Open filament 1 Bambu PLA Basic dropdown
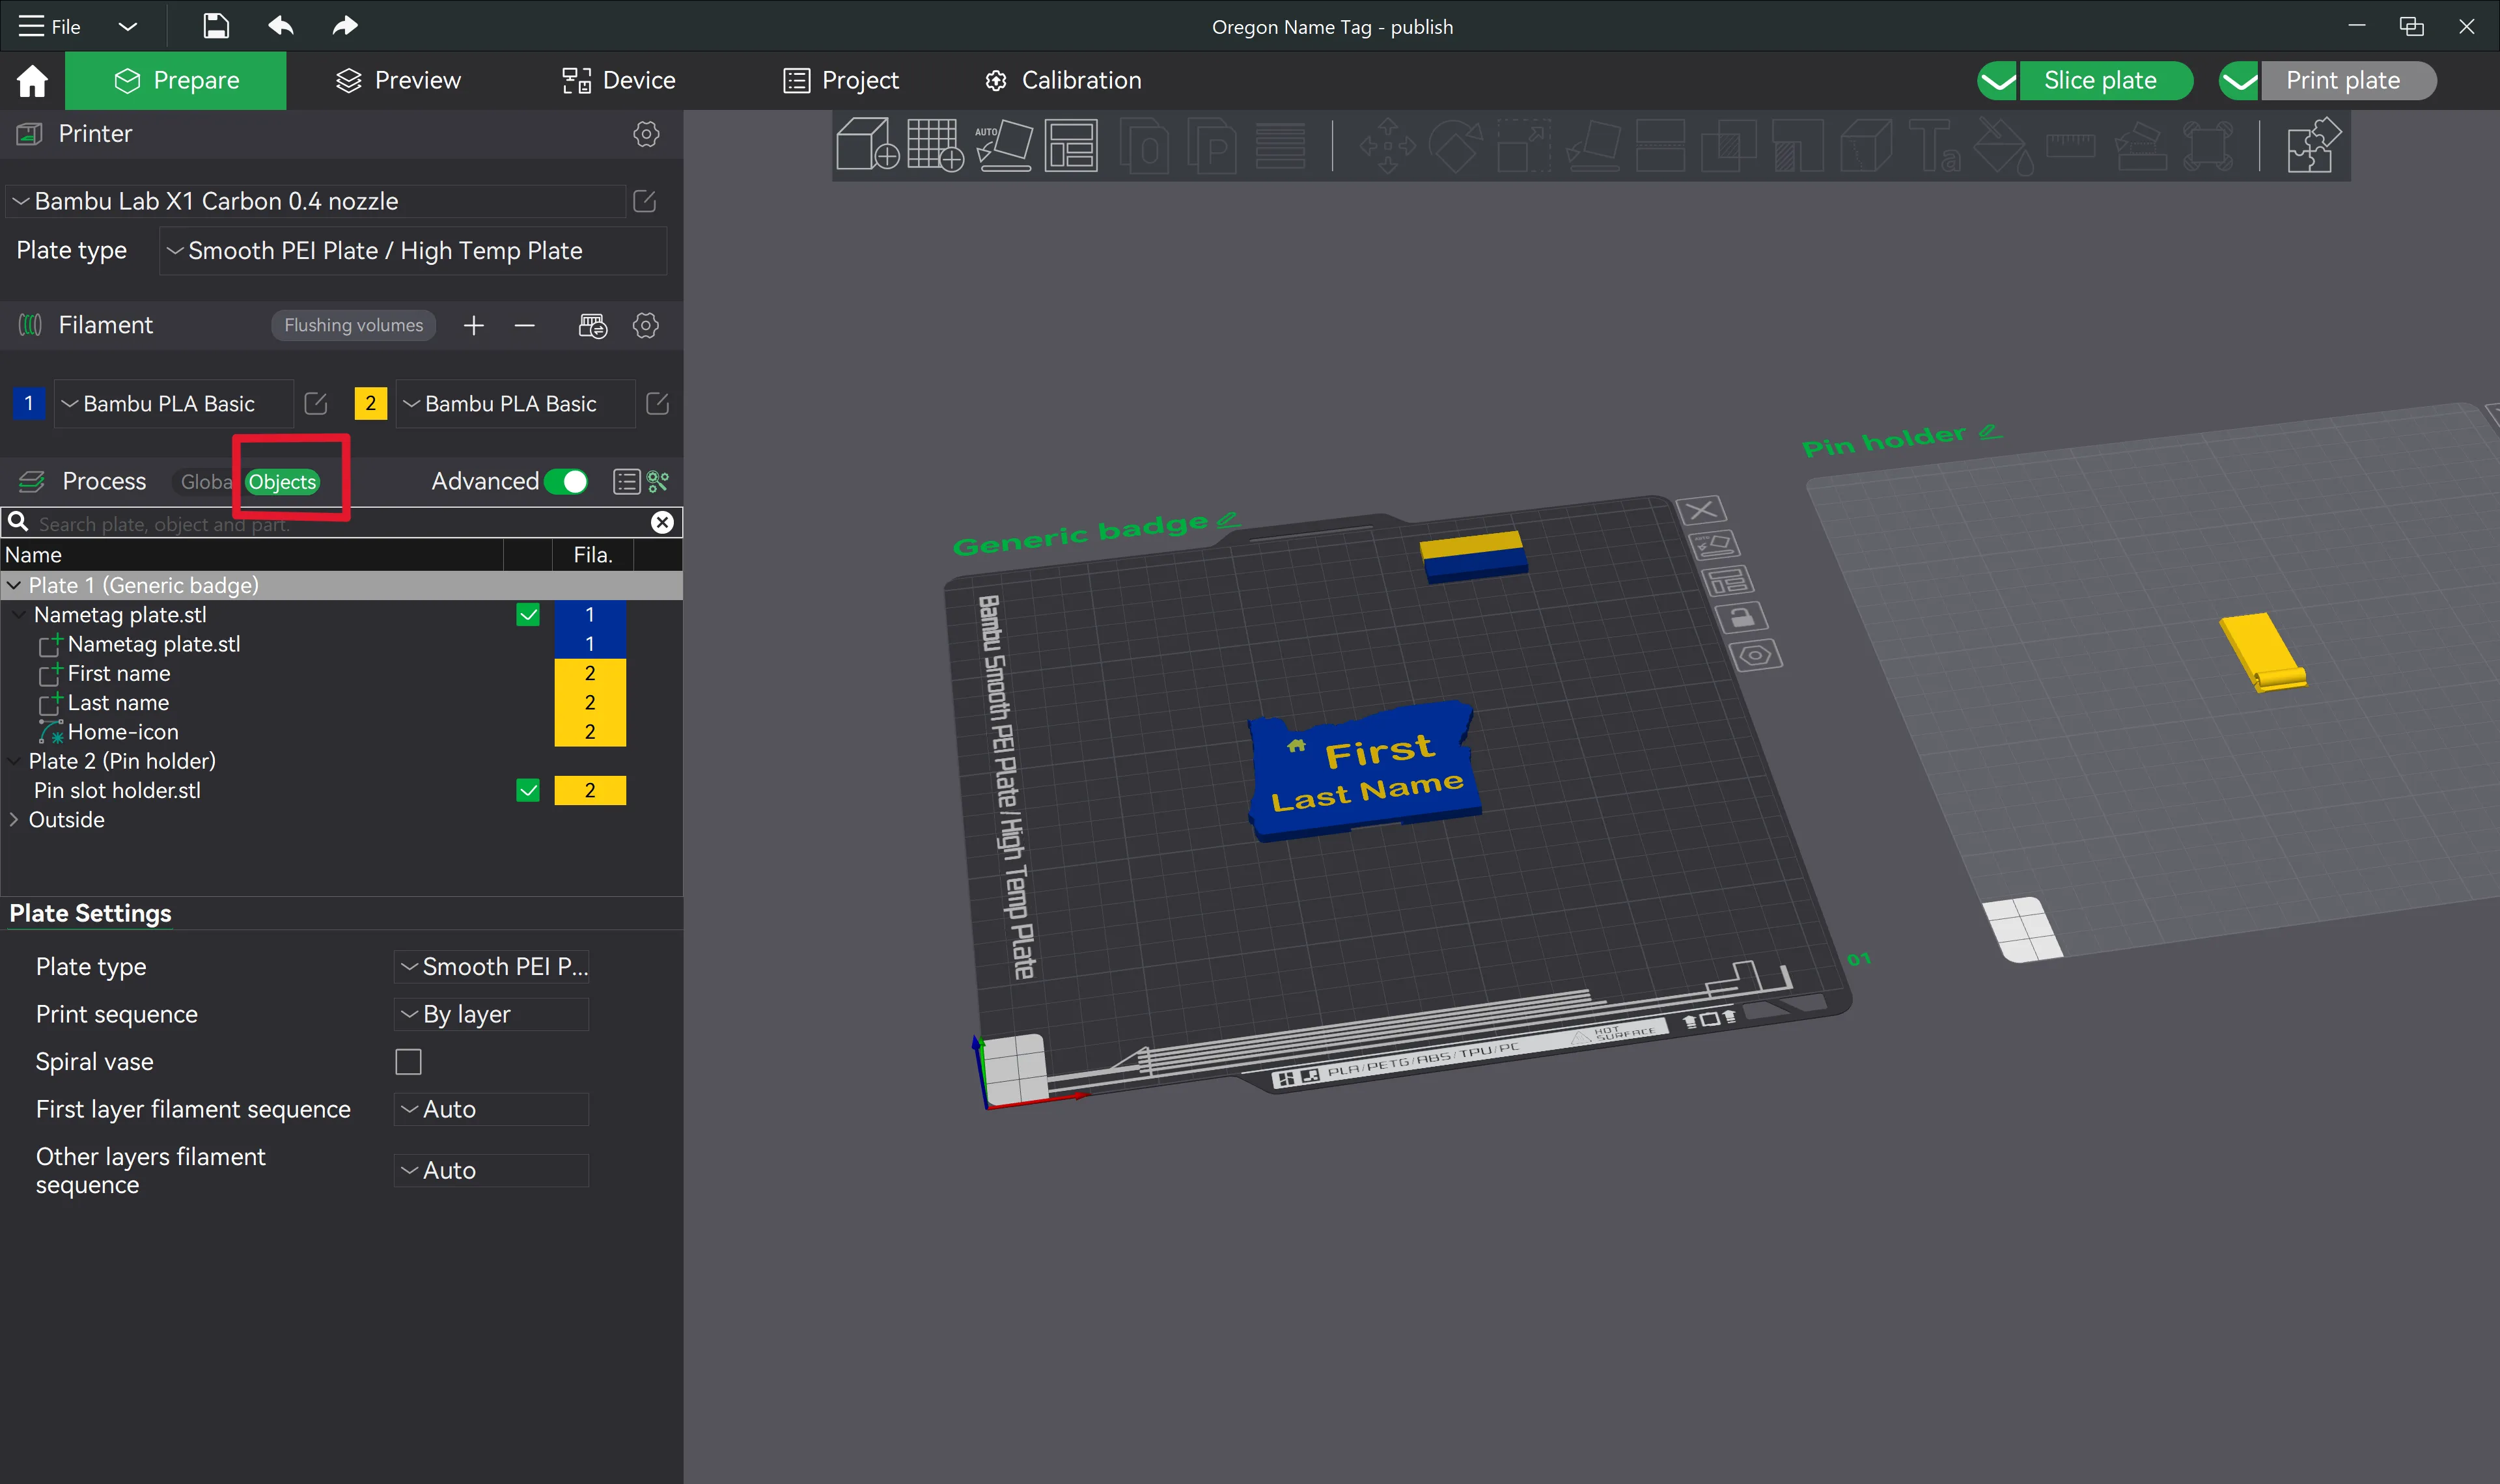The image size is (2500, 1484). 173,403
